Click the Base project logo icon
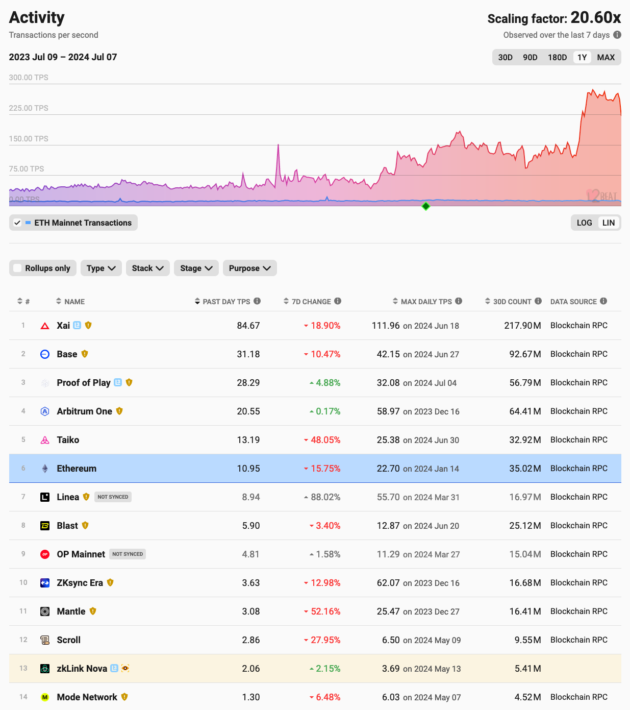630x710 pixels. [45, 354]
